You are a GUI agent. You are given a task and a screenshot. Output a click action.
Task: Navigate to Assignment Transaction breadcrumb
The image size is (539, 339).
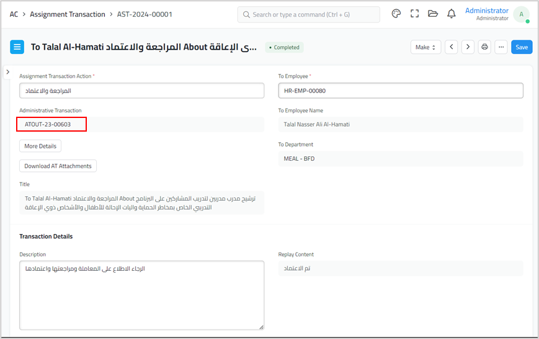tap(68, 14)
